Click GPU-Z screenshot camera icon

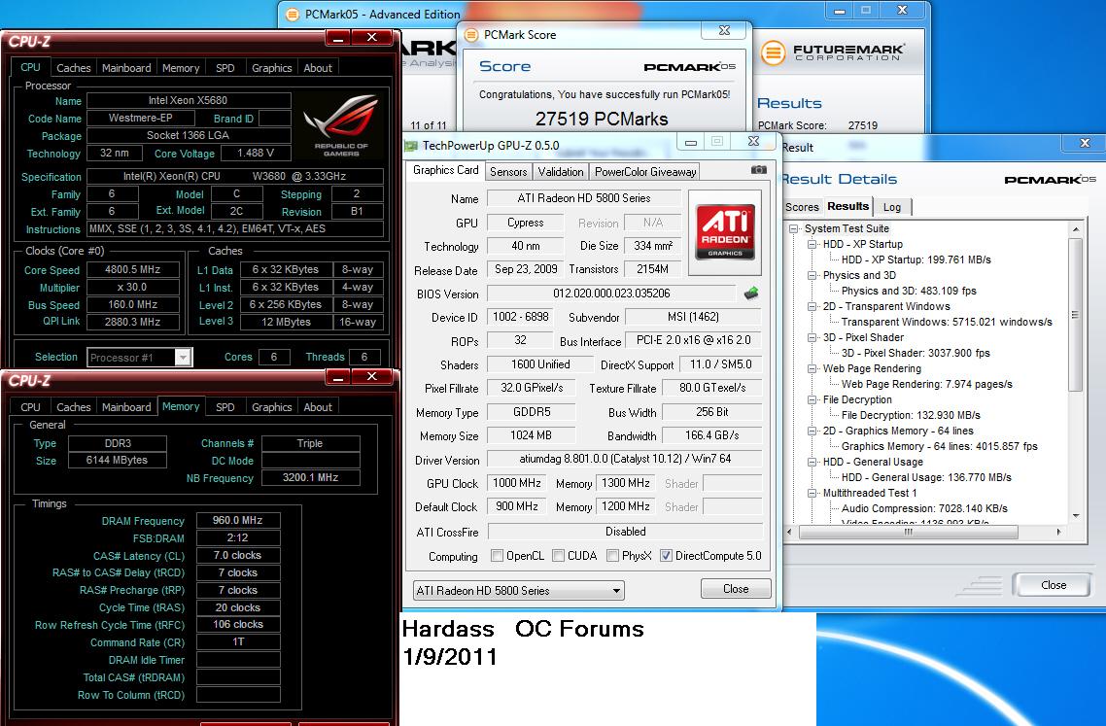758,169
